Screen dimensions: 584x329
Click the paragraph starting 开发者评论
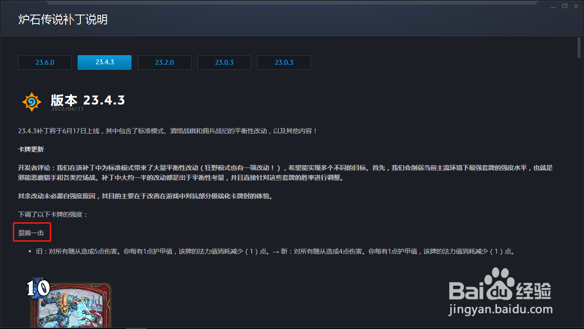coord(285,173)
